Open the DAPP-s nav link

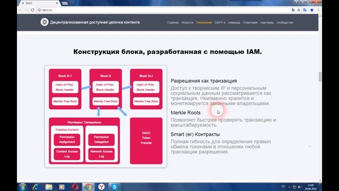tap(220, 22)
